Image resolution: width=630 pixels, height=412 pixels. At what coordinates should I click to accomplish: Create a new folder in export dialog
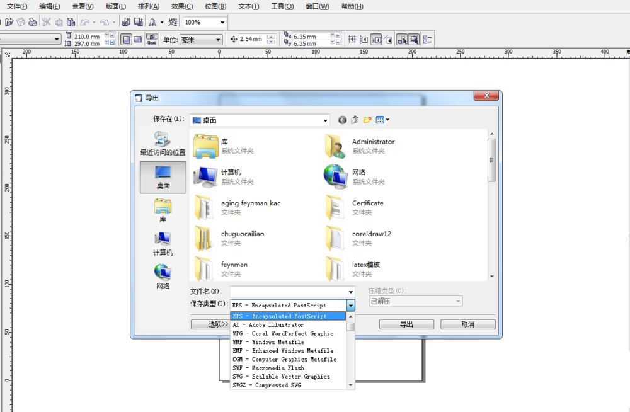(367, 120)
